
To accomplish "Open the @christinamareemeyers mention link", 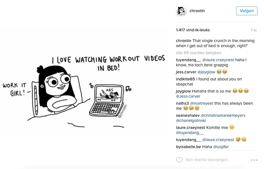I will (x=223, y=115).
